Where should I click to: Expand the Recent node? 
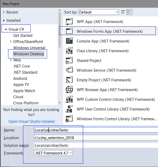pyautogui.click(x=4, y=12)
